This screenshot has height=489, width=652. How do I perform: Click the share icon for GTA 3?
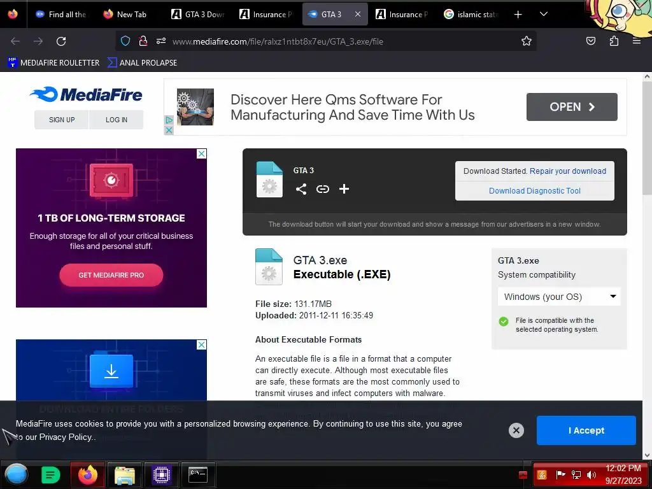tap(301, 189)
